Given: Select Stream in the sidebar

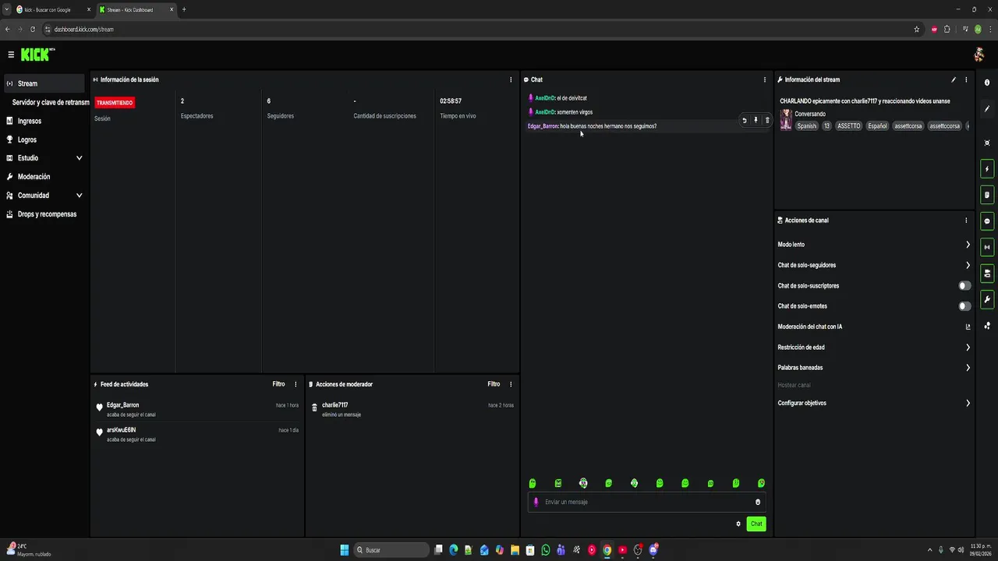Looking at the screenshot, I should point(43,83).
